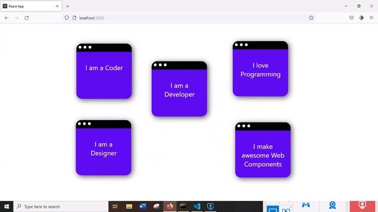The width and height of the screenshot is (378, 212).
Task: Reload the localhost page
Action: [x=27, y=18]
